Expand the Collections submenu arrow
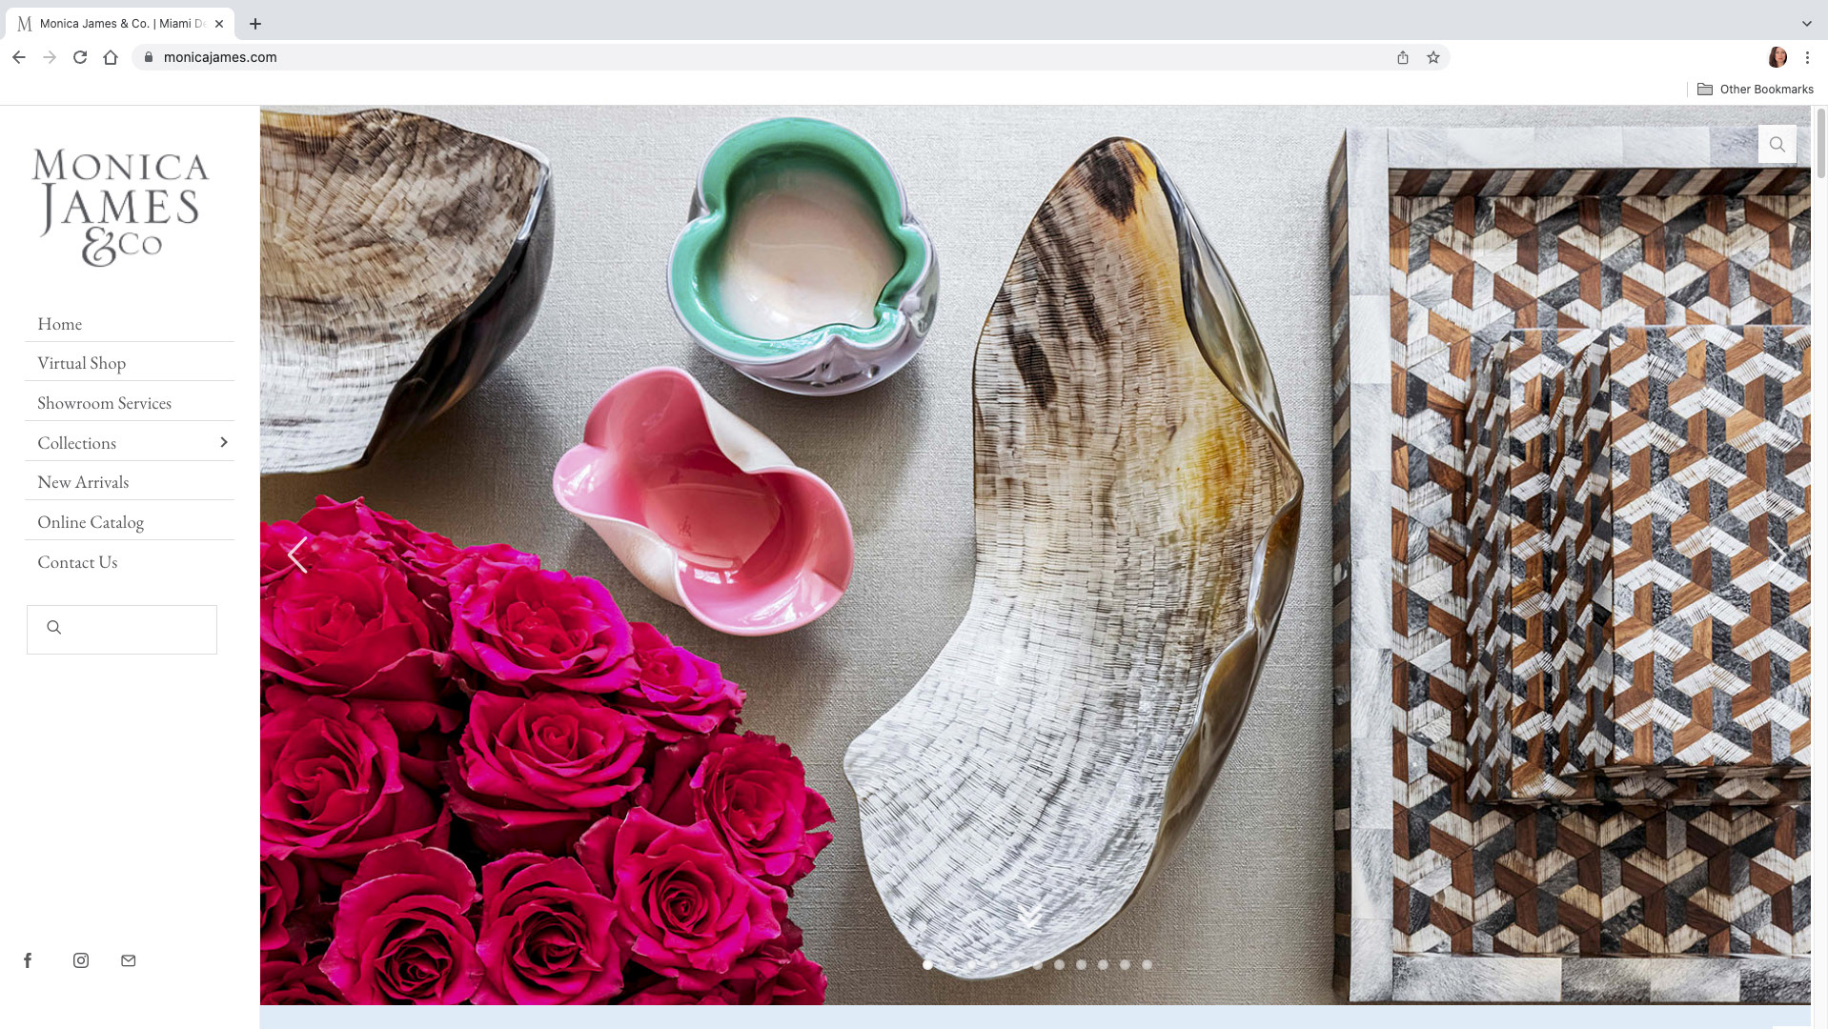The image size is (1828, 1029). coord(224,442)
